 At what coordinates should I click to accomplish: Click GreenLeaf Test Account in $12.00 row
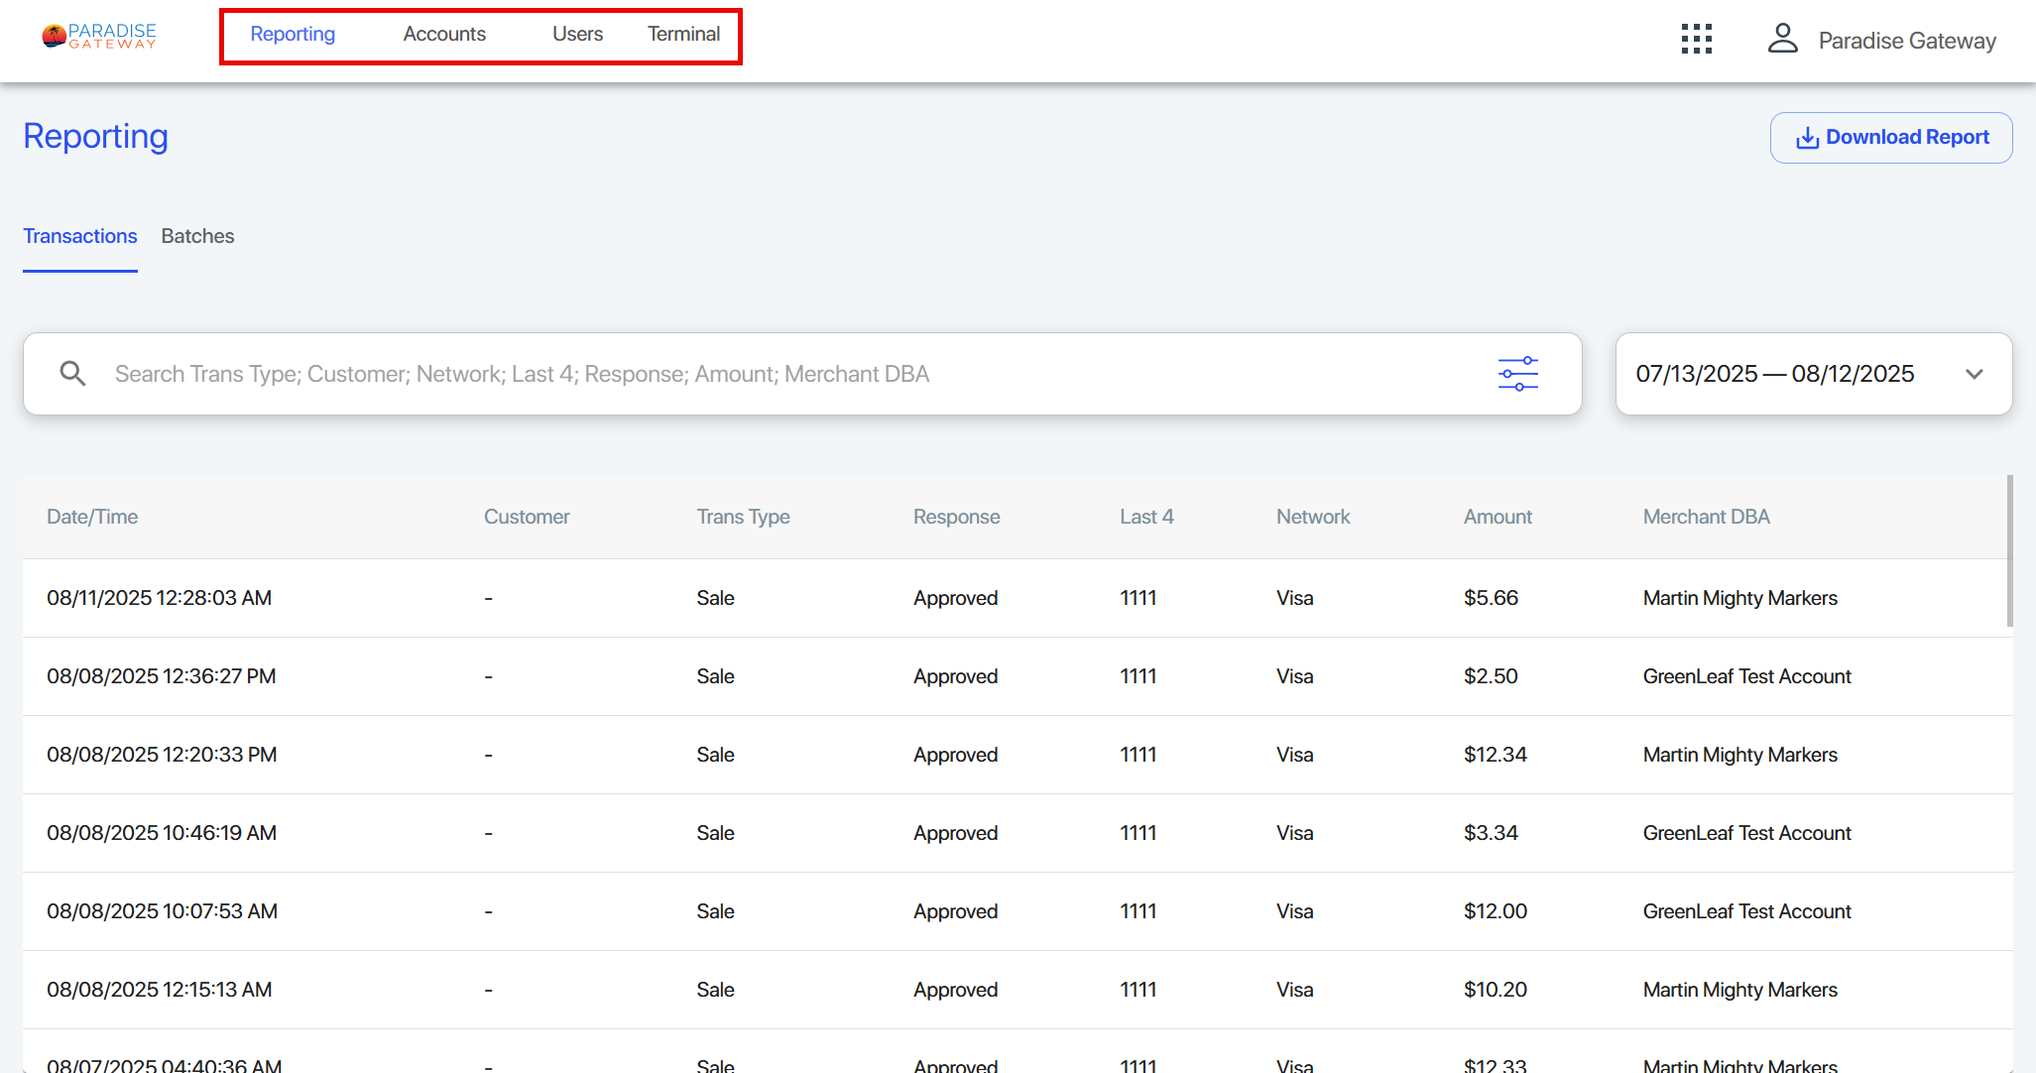[1746, 911]
